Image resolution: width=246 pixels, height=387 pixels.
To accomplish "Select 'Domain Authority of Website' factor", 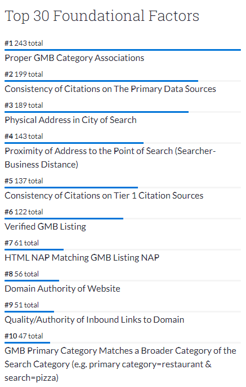I will coord(62,289).
